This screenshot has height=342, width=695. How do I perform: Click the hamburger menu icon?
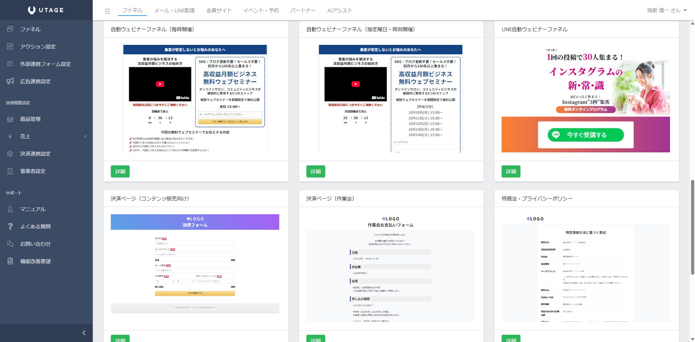[x=107, y=11]
